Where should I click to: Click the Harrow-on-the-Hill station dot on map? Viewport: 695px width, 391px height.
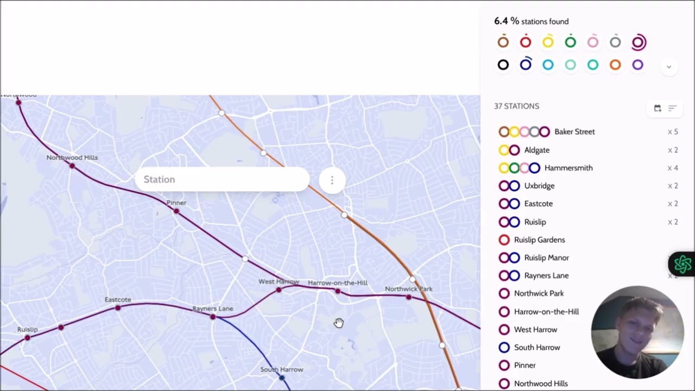(x=338, y=292)
